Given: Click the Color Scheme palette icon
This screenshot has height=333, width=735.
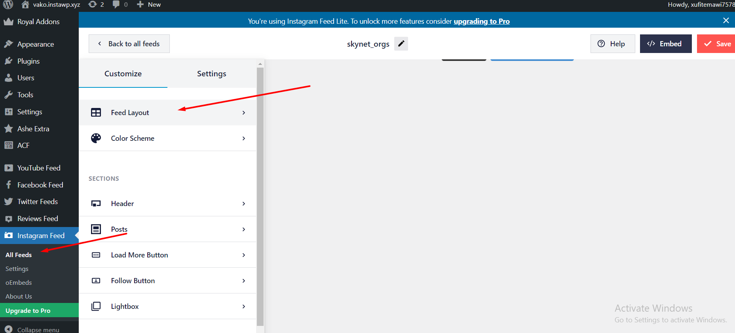Looking at the screenshot, I should 96,138.
